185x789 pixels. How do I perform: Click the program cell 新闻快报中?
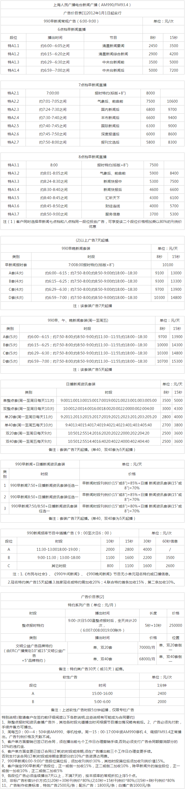point(112,181)
